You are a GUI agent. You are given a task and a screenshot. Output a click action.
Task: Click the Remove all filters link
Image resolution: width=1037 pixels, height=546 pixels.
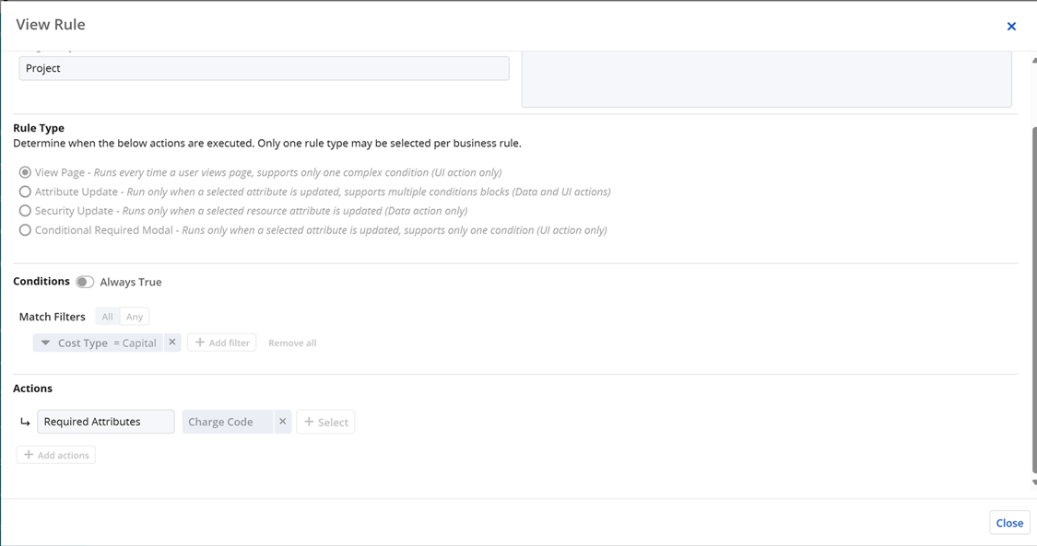pos(292,343)
